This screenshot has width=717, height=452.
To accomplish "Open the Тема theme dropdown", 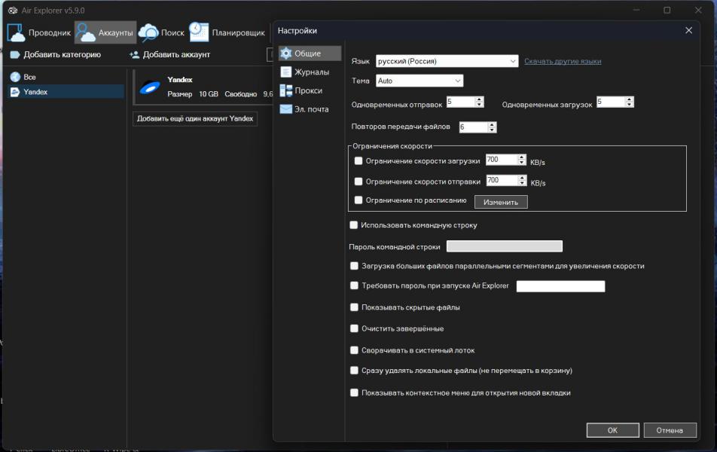I will (457, 81).
